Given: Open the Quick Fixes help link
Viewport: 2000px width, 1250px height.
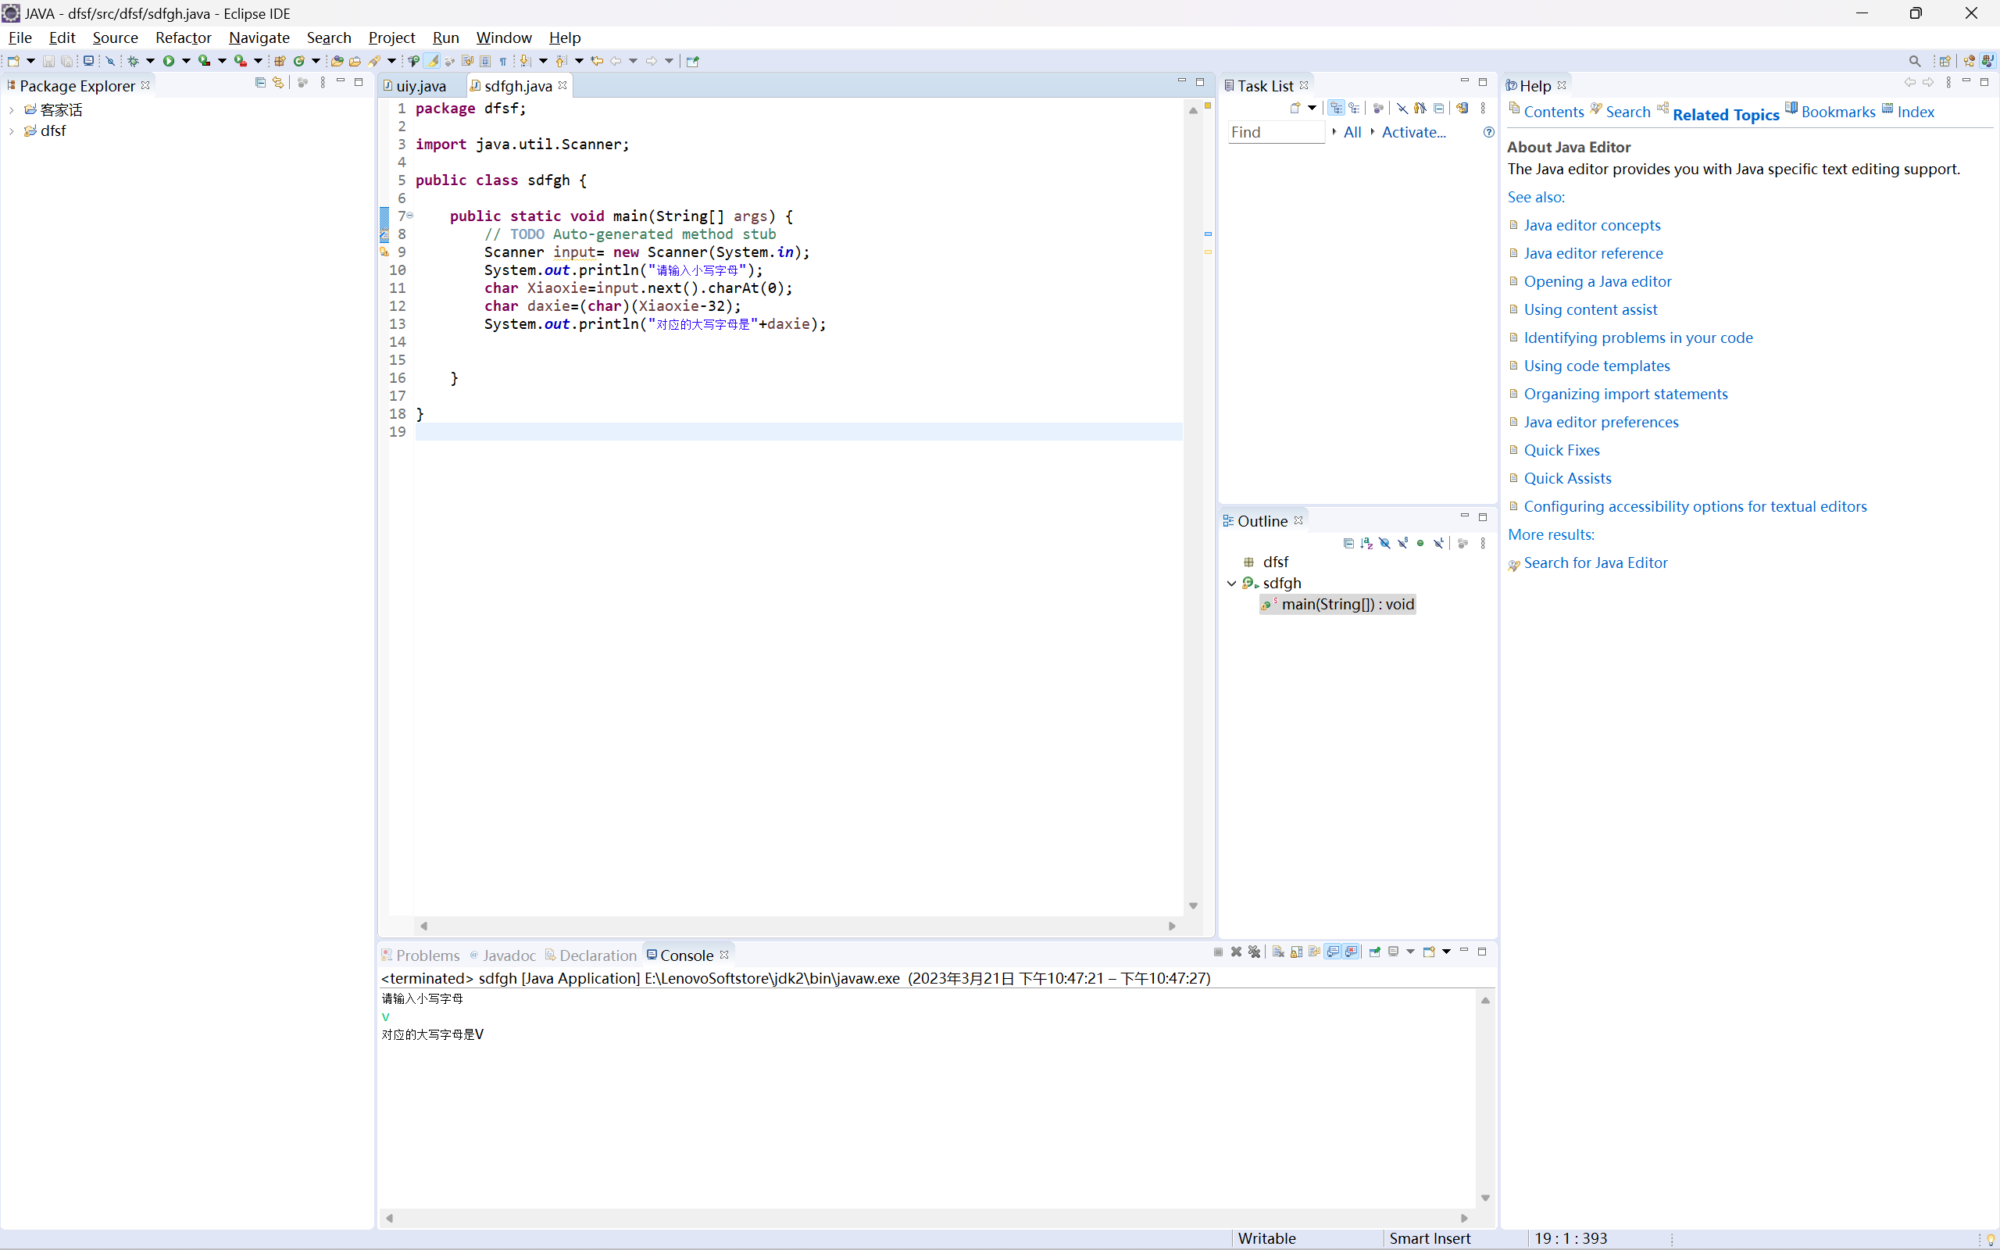Looking at the screenshot, I should coord(1561,450).
